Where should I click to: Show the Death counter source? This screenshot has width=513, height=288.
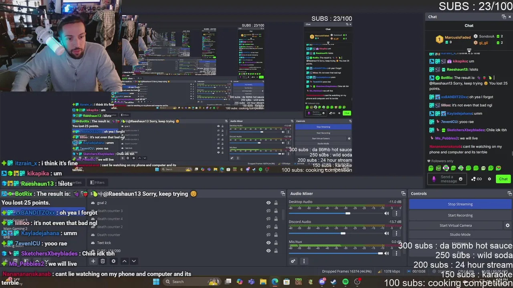(269, 235)
